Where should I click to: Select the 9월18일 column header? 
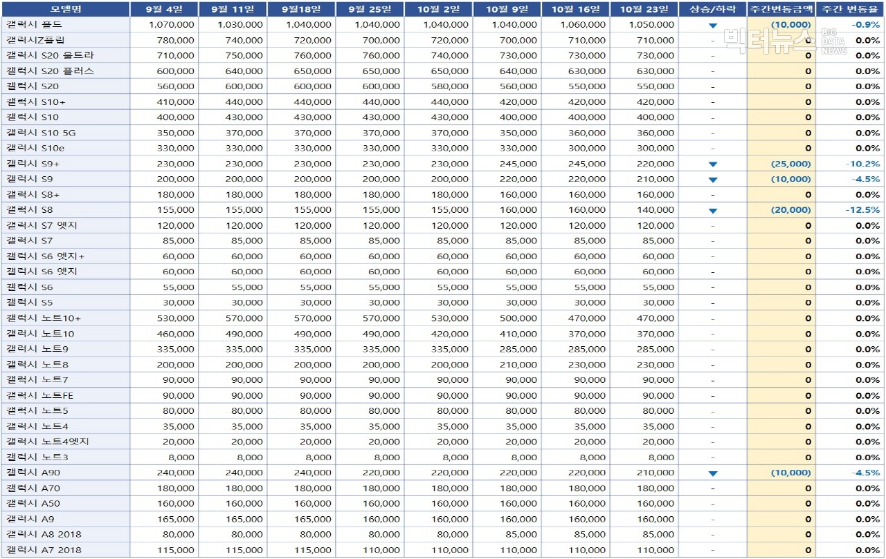tap(301, 9)
